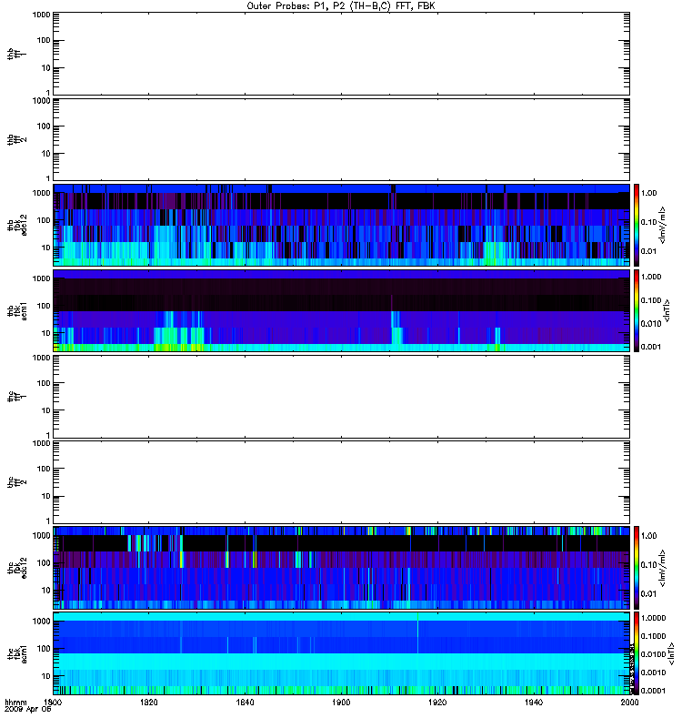
Task: Click the 'thc fff 1' y-axis title
Action: pyautogui.click(x=16, y=397)
